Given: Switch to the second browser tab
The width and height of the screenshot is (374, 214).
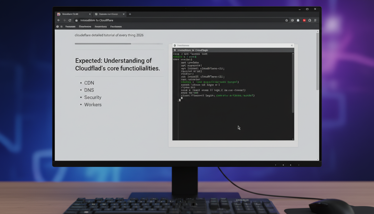Looking at the screenshot, I should tap(110, 14).
